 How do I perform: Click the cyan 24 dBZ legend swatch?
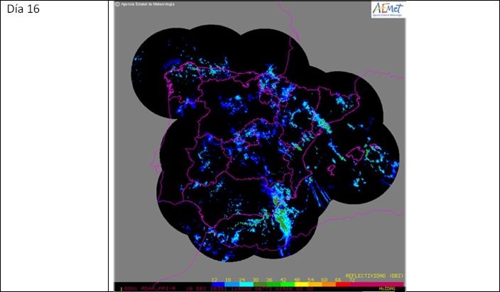246,284
